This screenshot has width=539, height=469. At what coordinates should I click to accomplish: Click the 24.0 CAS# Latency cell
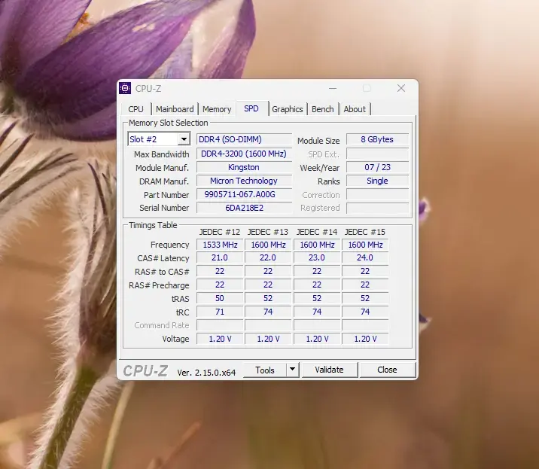tap(365, 258)
